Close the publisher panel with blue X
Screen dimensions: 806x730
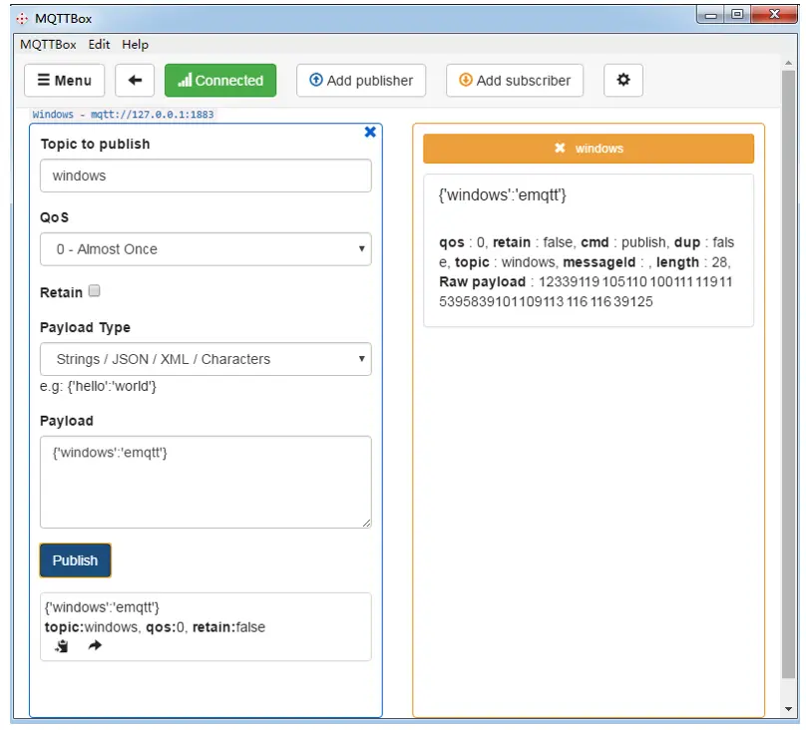(370, 132)
